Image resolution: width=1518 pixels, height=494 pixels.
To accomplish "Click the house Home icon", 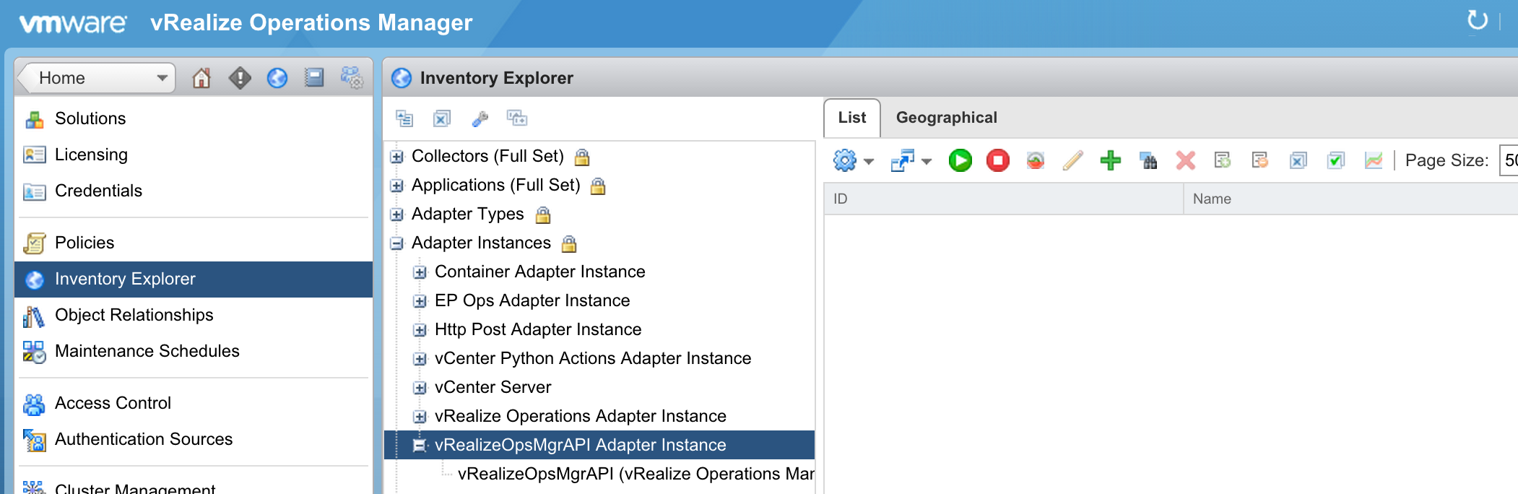I will (201, 78).
